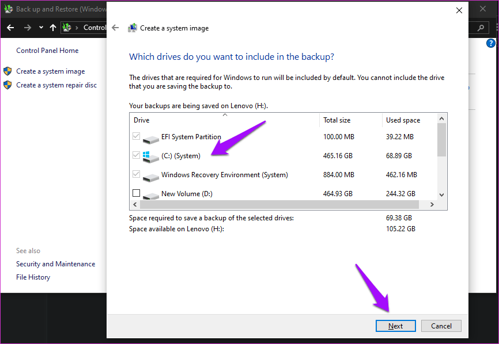
Task: Click the Explorer forward navigation arrow
Action: 27,28
